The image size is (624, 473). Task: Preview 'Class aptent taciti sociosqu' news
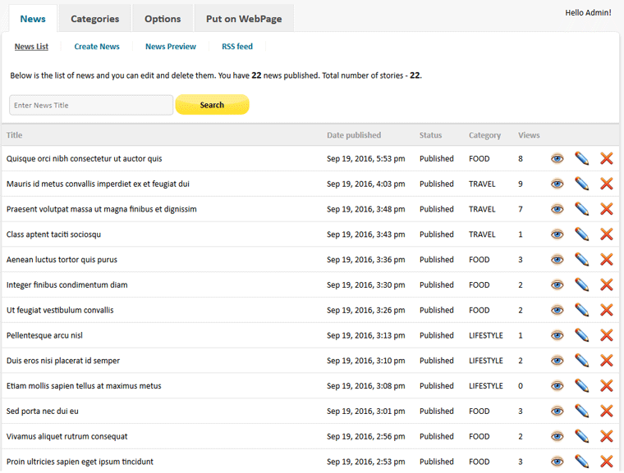557,234
